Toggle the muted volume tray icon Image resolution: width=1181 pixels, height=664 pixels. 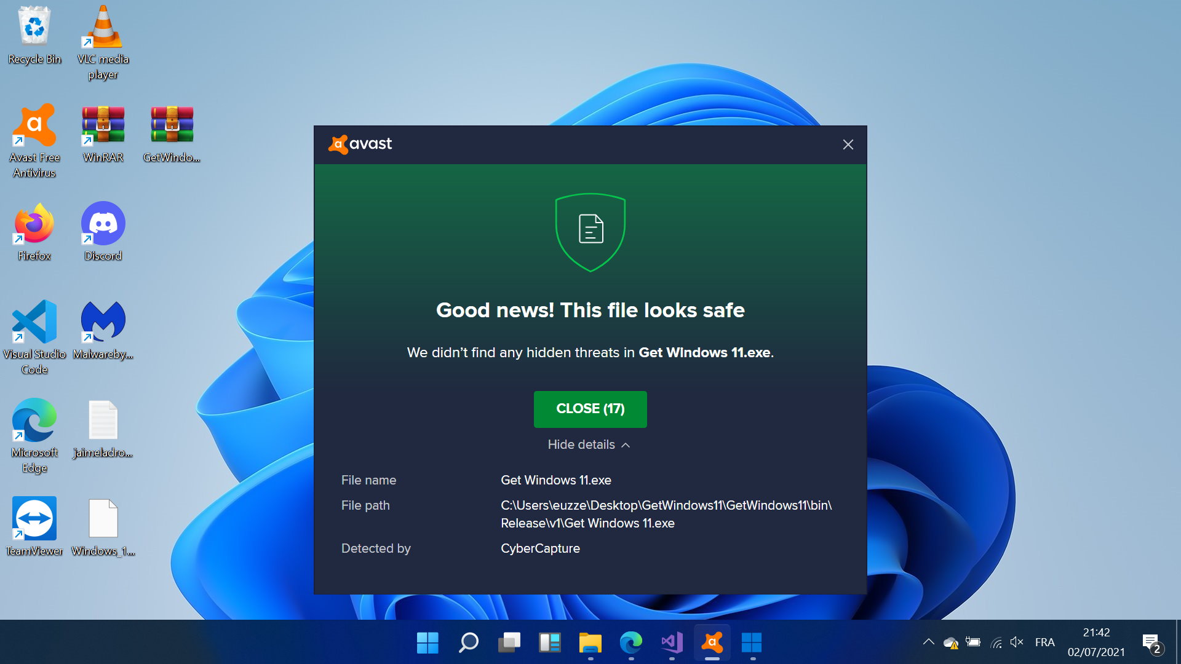(1016, 642)
